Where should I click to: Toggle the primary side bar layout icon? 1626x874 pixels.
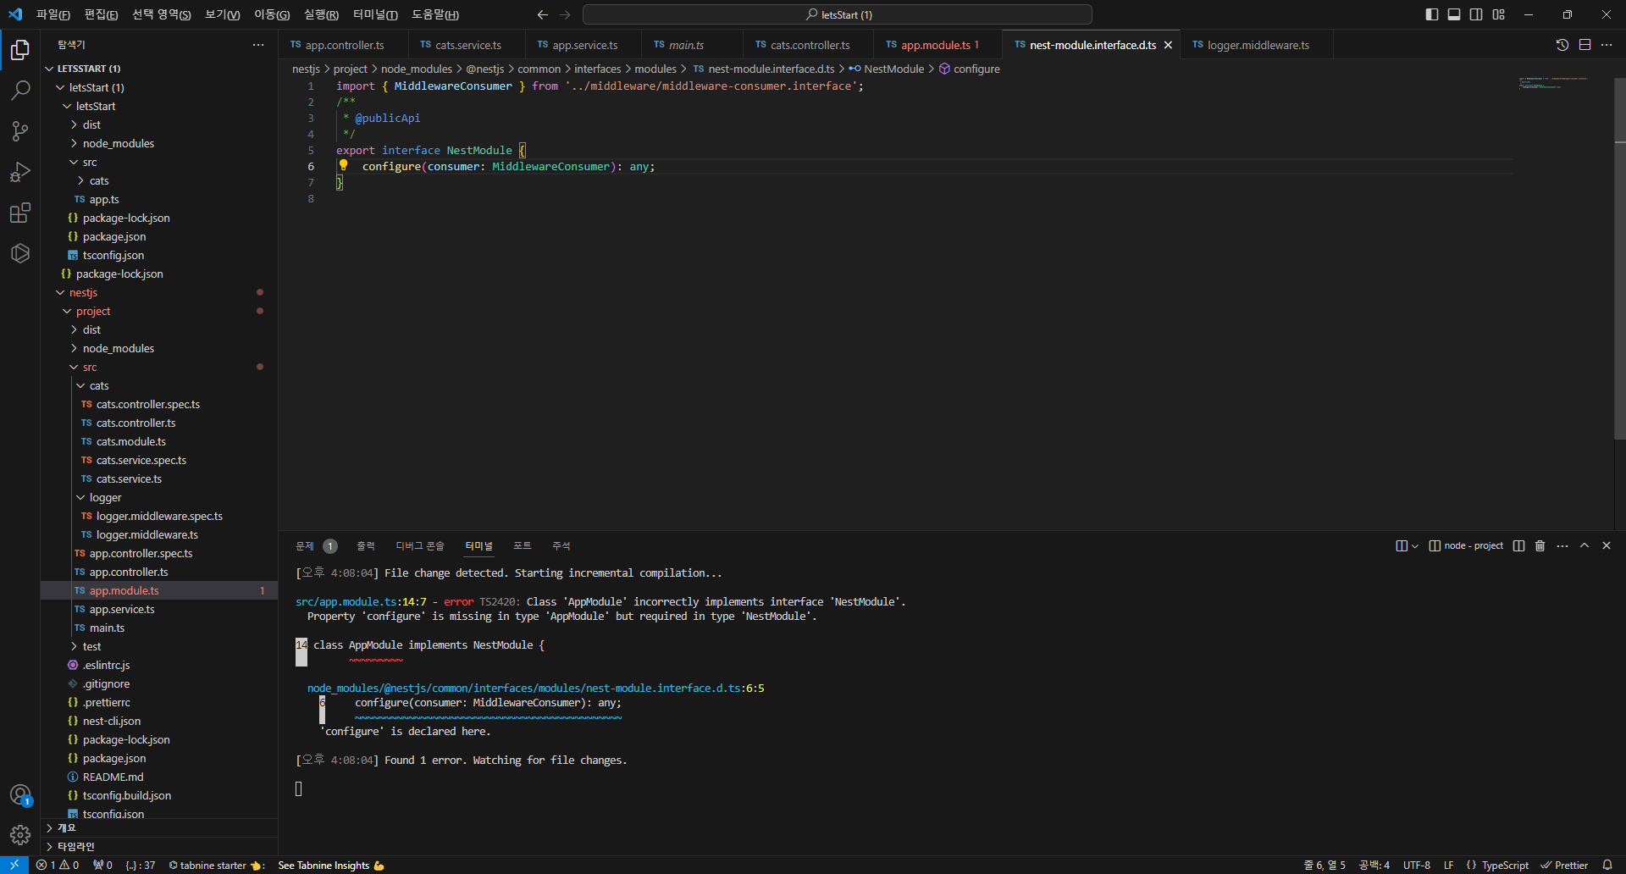coord(1432,14)
